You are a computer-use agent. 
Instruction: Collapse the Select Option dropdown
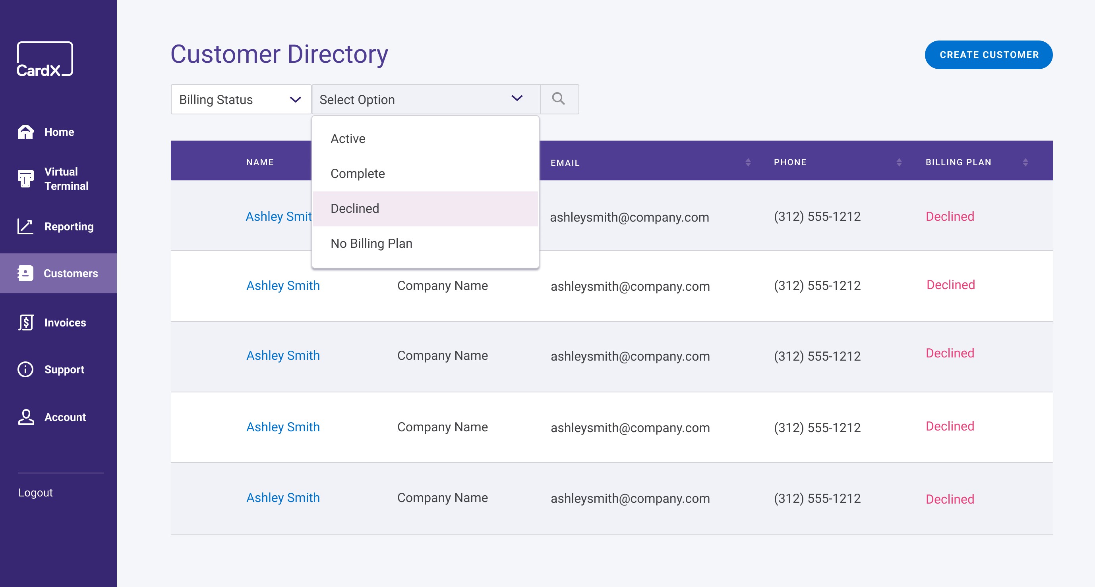tap(426, 99)
